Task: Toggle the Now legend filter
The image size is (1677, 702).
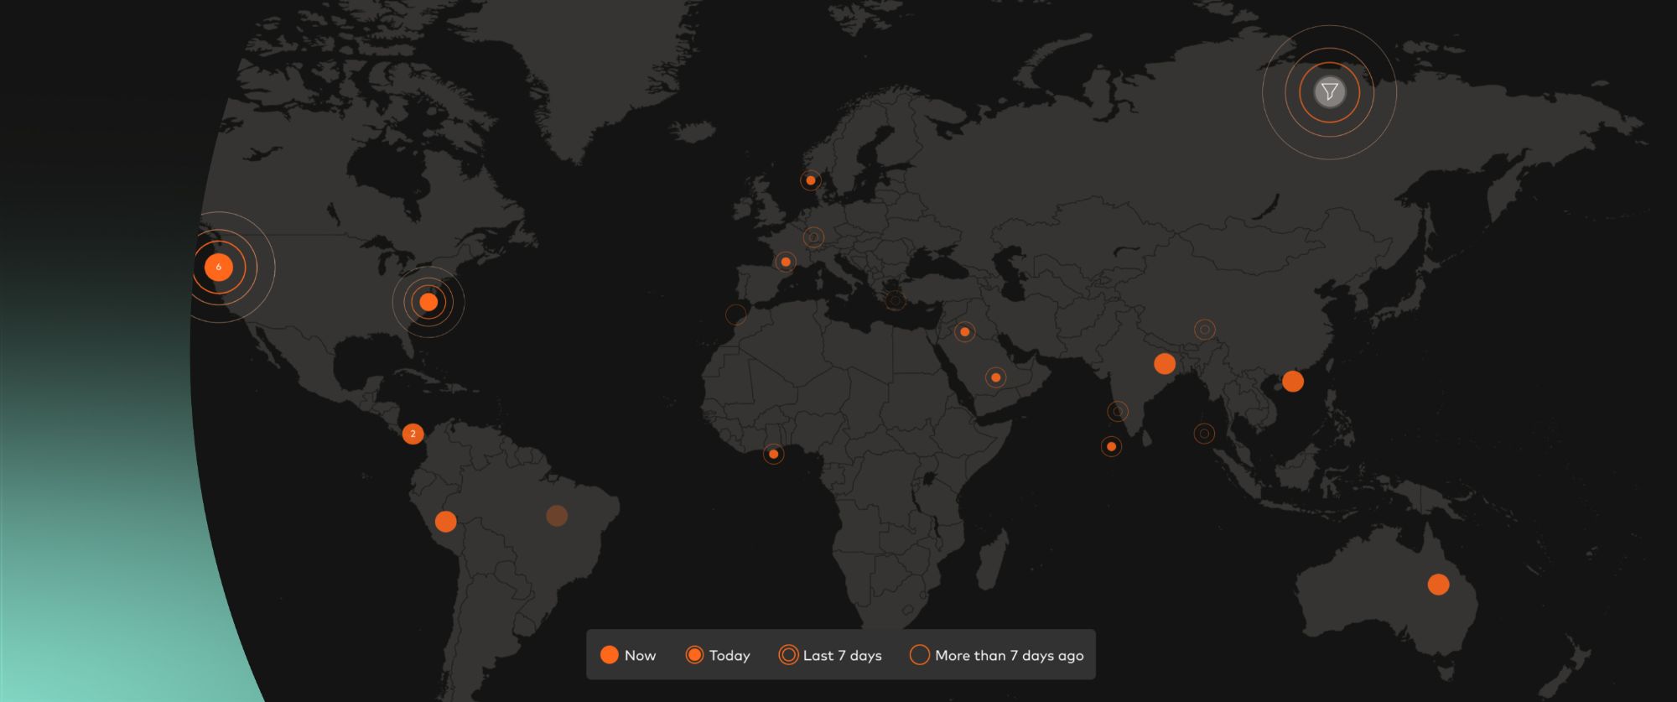Action: coord(628,655)
